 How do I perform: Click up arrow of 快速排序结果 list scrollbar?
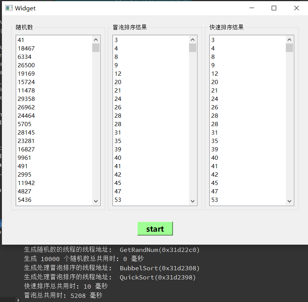click(289, 40)
